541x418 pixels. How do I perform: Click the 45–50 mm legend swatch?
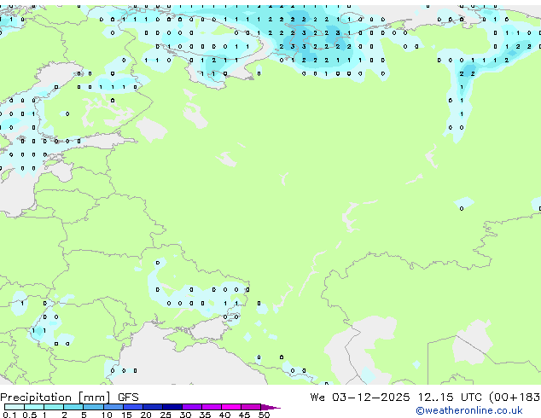click(251, 407)
